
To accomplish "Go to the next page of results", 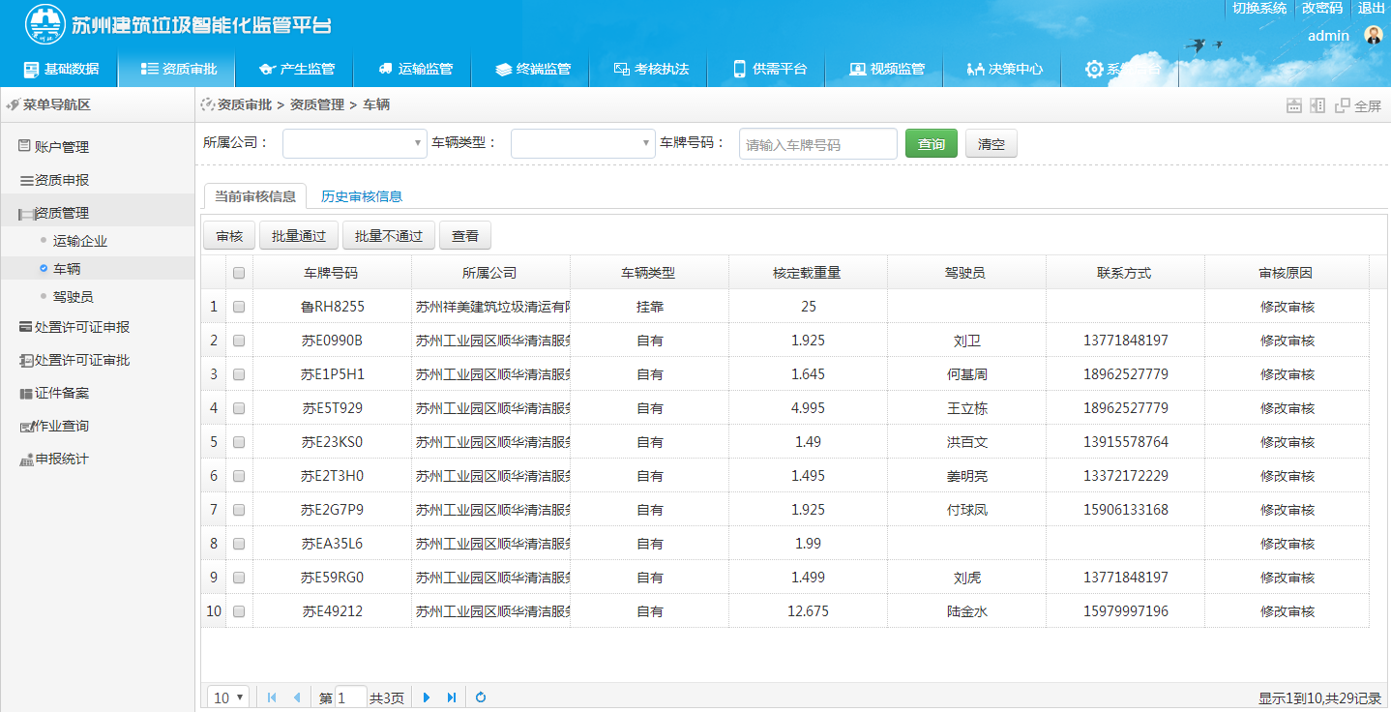I will 427,697.
